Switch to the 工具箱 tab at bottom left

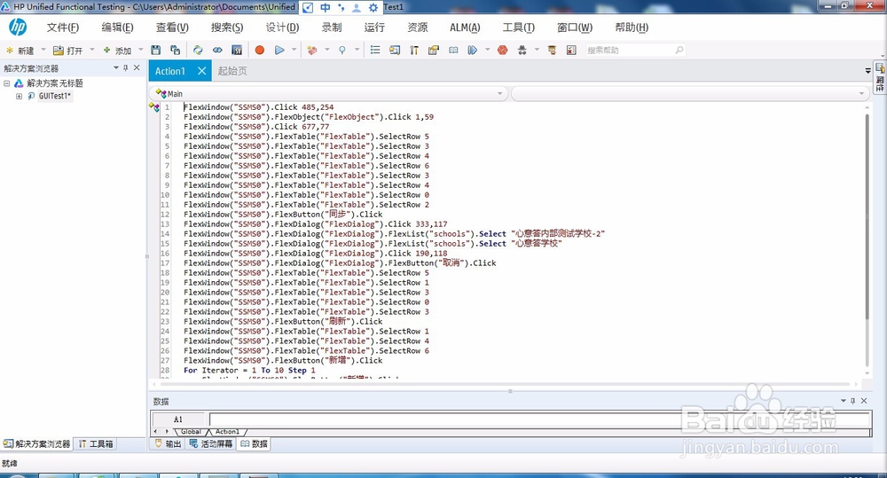coord(96,444)
